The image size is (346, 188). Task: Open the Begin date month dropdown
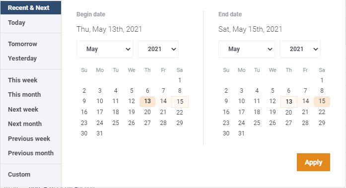click(105, 49)
